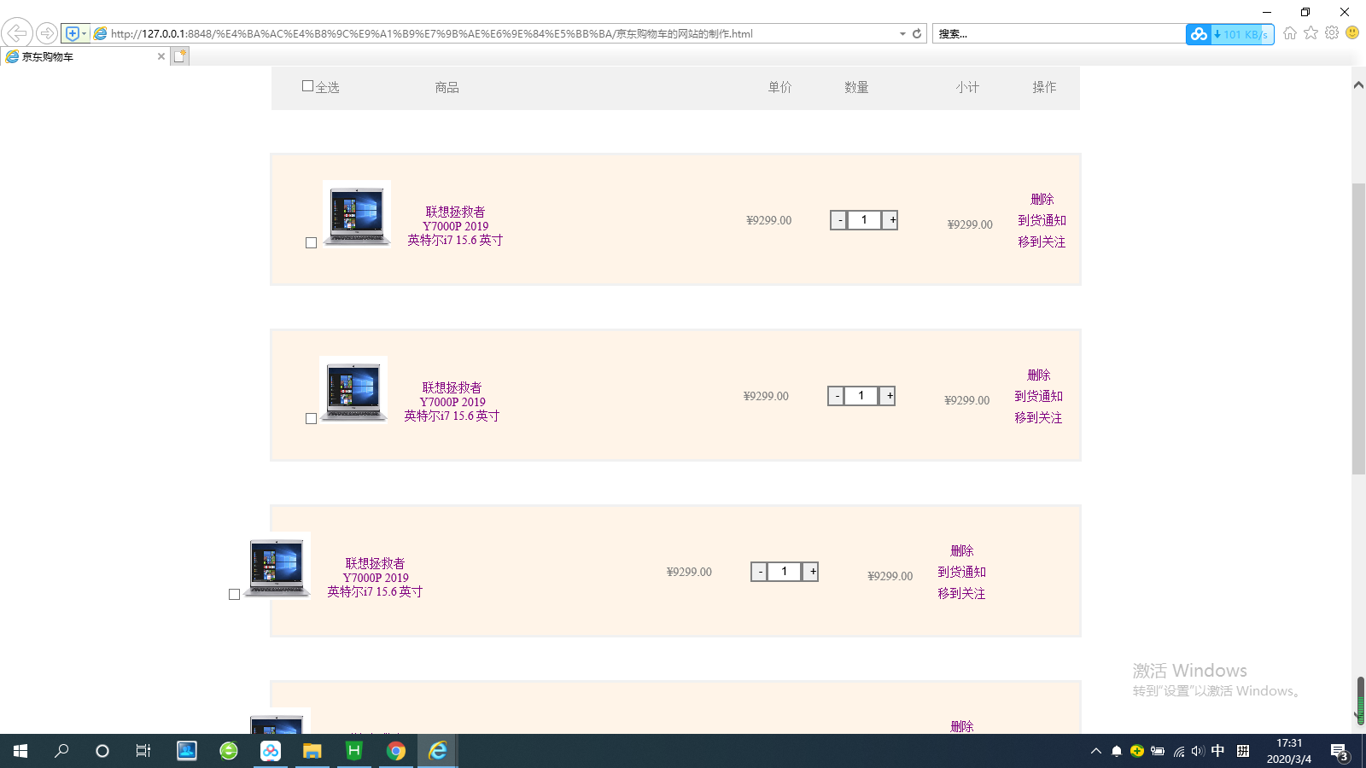1366x768 pixels.
Task: Click 移到关注 for the second item
Action: point(1038,417)
